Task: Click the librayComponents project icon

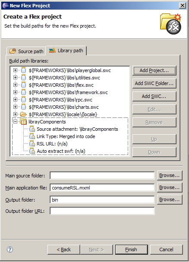Action: [23, 122]
